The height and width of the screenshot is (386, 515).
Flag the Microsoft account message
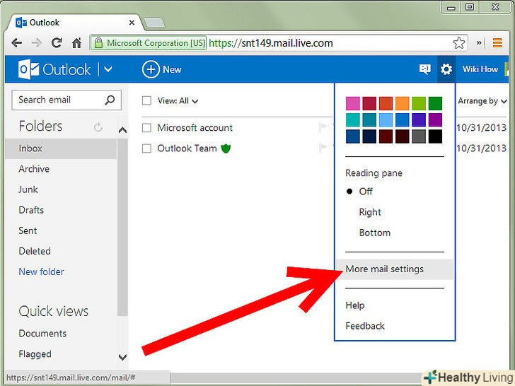click(323, 127)
